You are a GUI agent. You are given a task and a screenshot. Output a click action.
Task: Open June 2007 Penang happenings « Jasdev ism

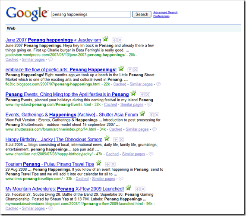click(53, 40)
